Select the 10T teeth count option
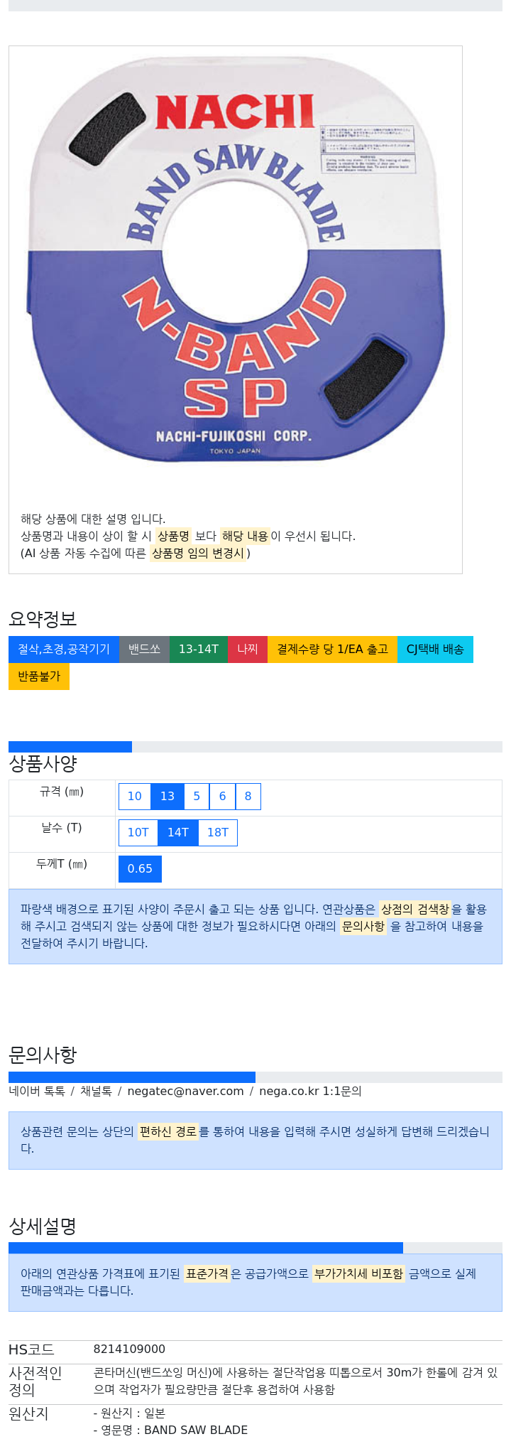Viewport: 511px width, 1439px height. click(138, 833)
